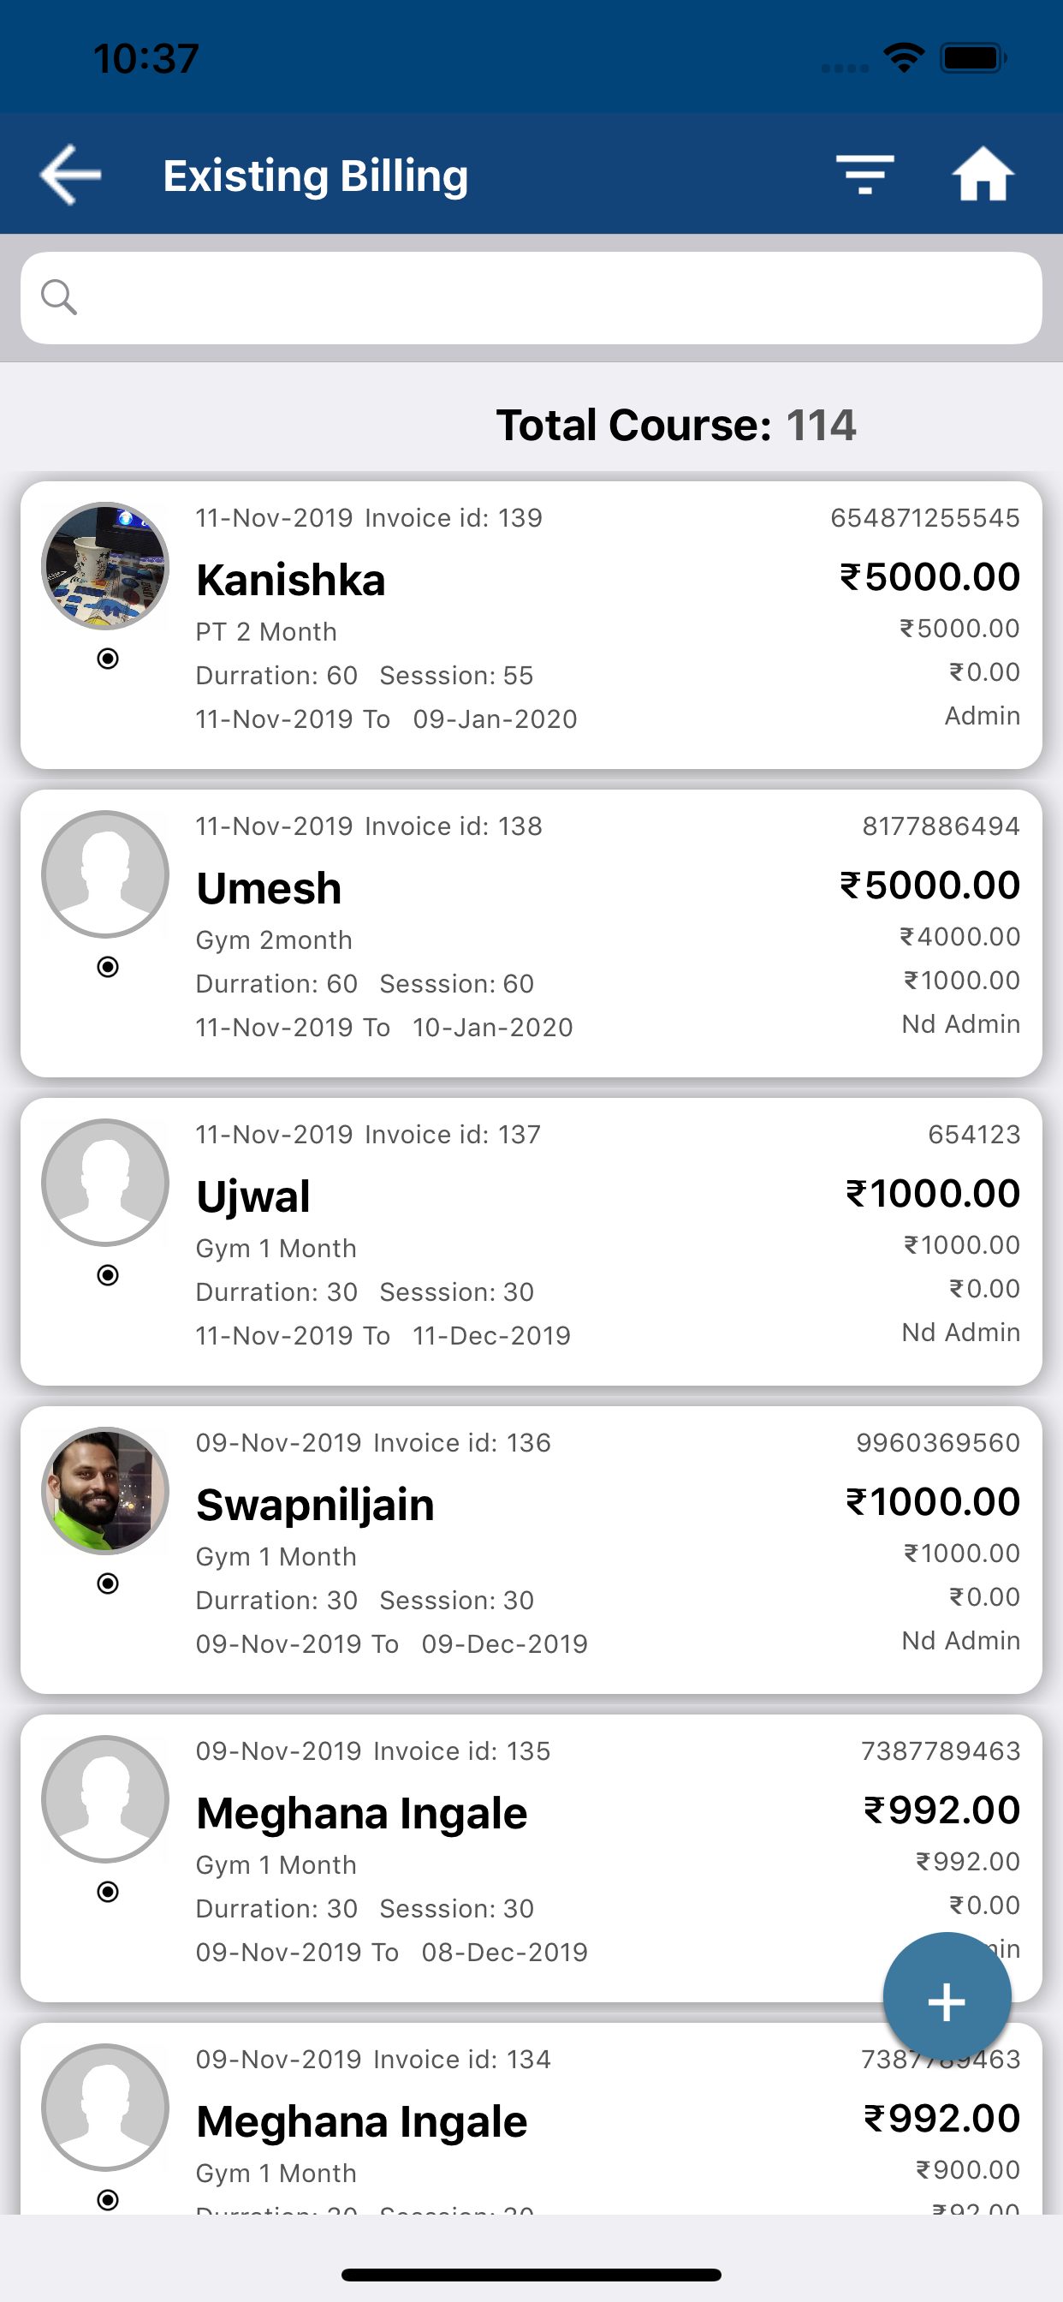This screenshot has height=2302, width=1063.
Task: Open Kanishka's profile photo
Action: 105,566
